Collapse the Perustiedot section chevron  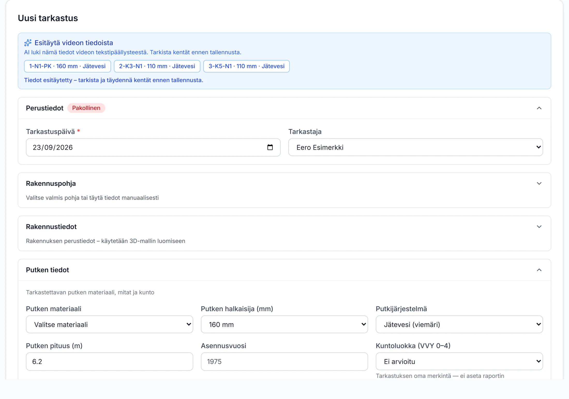tap(539, 108)
